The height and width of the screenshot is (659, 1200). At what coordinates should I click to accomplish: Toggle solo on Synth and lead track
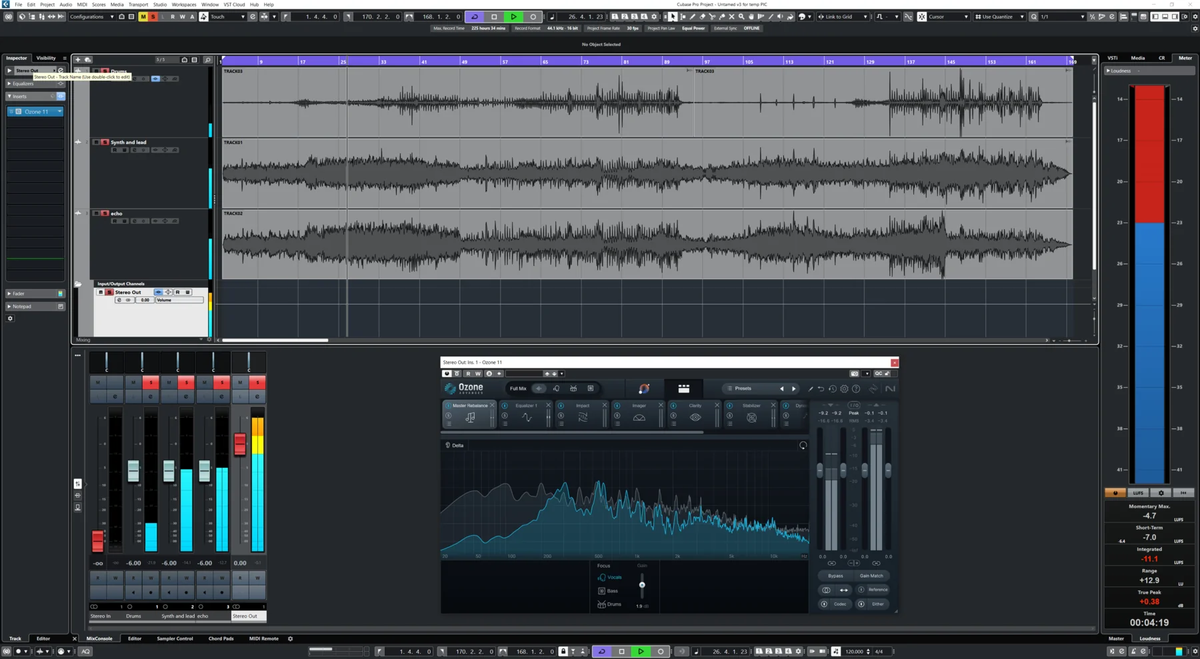pos(105,142)
